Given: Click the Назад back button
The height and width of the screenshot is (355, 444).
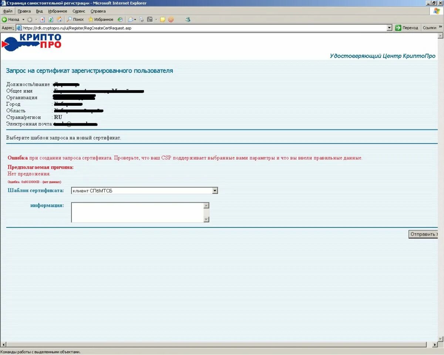Looking at the screenshot, I should coord(10,19).
